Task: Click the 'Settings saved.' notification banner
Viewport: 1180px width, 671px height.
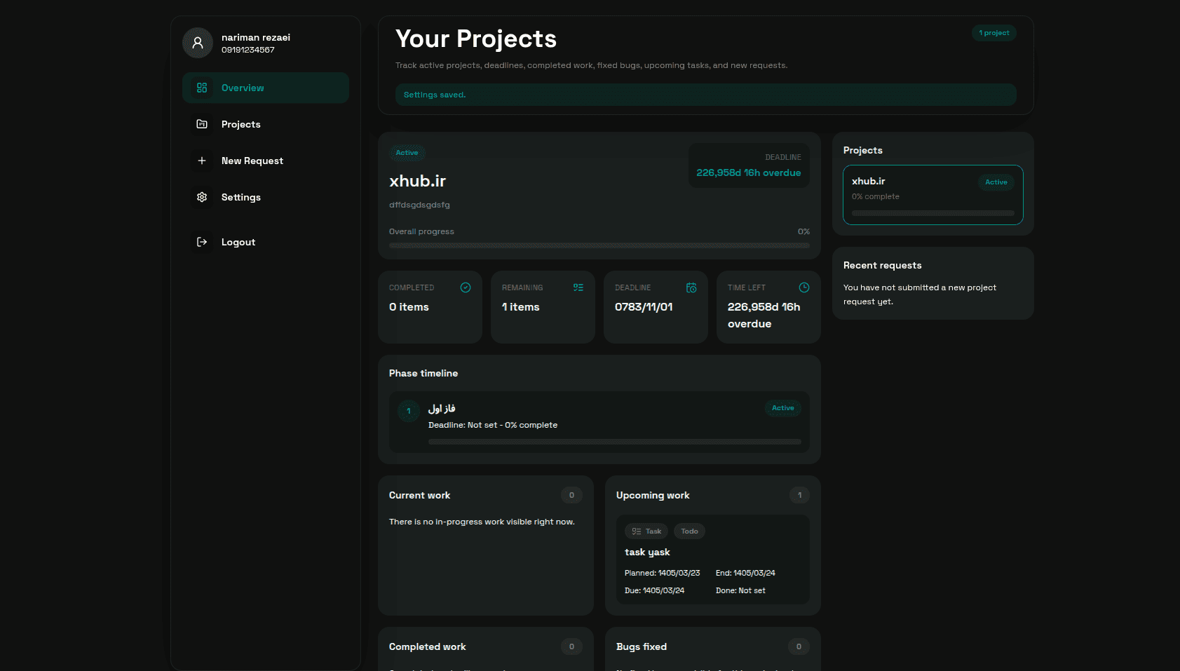Action: click(x=706, y=95)
